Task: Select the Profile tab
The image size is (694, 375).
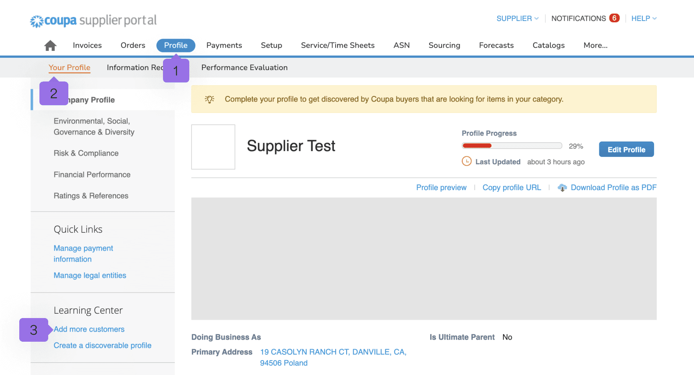Action: coord(176,45)
